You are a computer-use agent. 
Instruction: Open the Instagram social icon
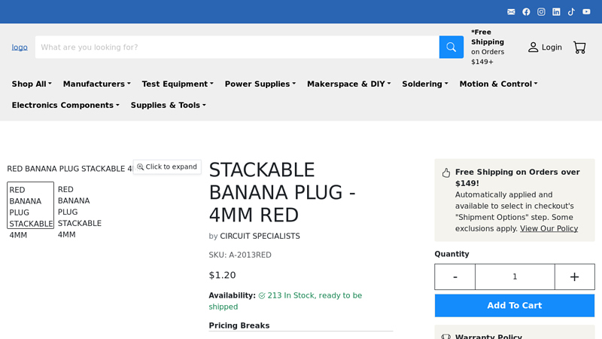541,12
